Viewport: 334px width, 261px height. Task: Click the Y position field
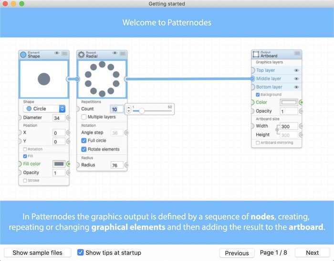pos(59,141)
